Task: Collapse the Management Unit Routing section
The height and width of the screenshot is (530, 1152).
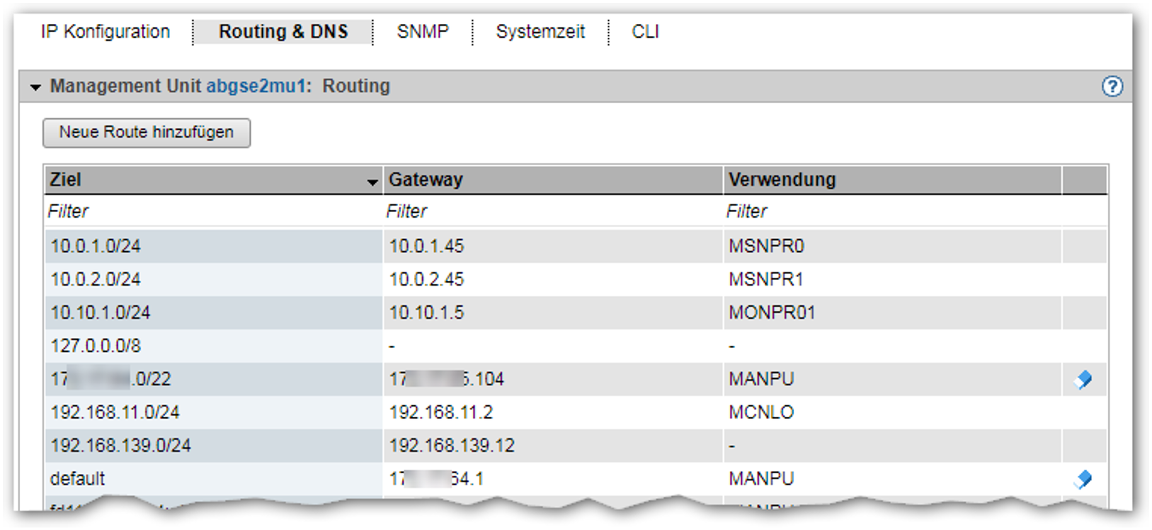Action: pyautogui.click(x=36, y=87)
